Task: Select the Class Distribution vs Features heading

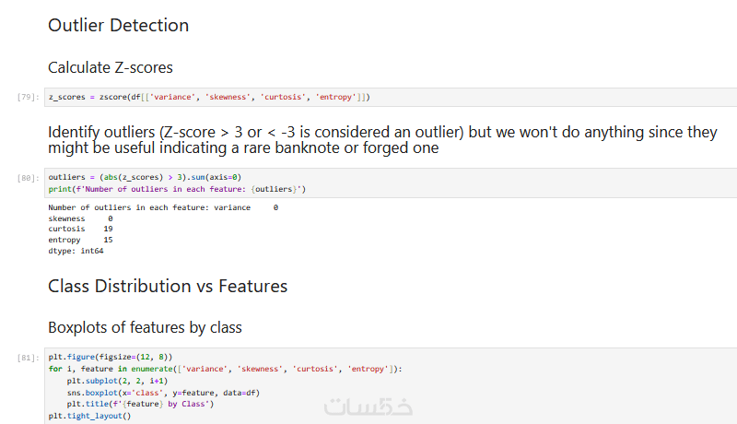Action: (x=168, y=286)
